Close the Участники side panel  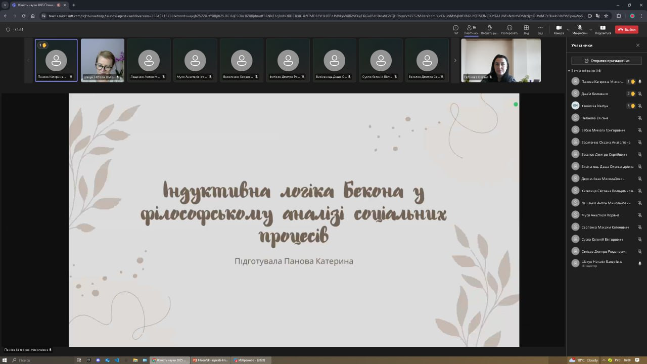[638, 45]
